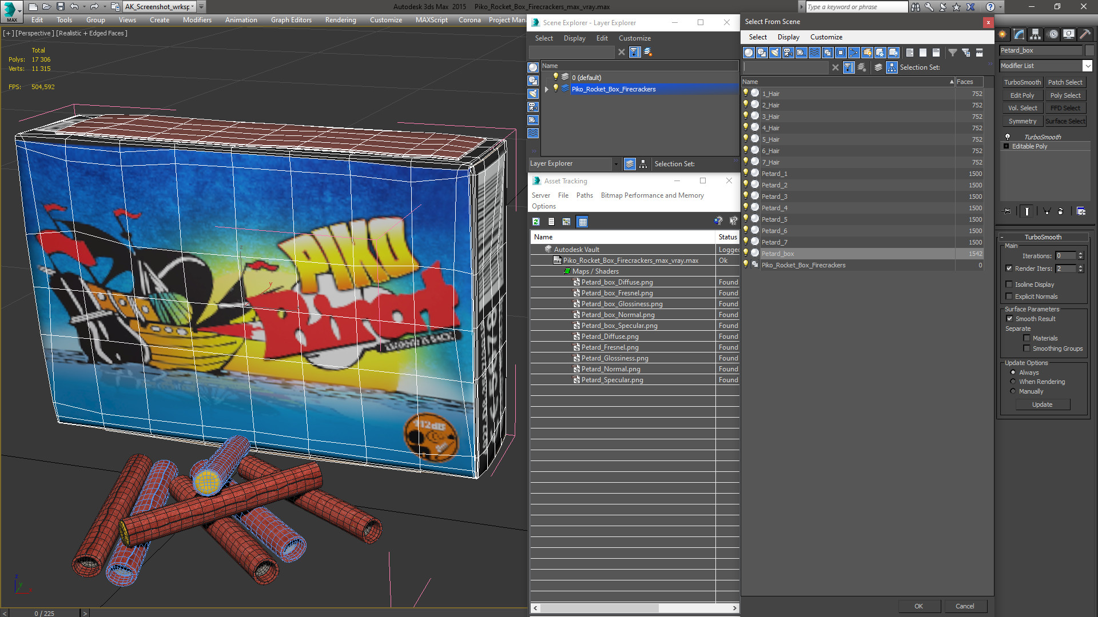Toggle Sort by Hierarchy icon in Select From Scene
The image size is (1098, 617).
click(892, 67)
